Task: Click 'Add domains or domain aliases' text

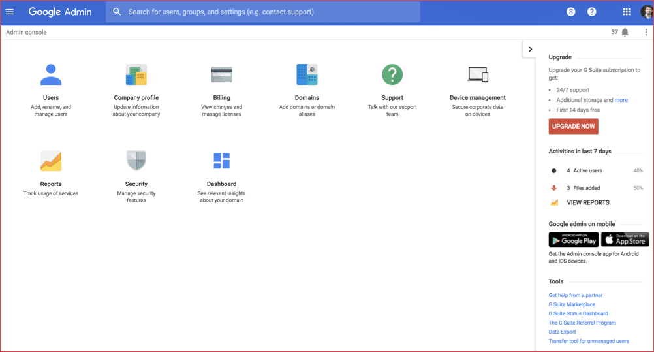Action: coord(307,110)
